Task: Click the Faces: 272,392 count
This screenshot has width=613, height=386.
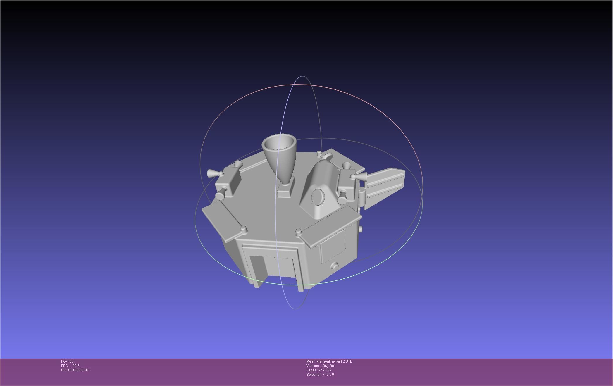Action: (319, 370)
